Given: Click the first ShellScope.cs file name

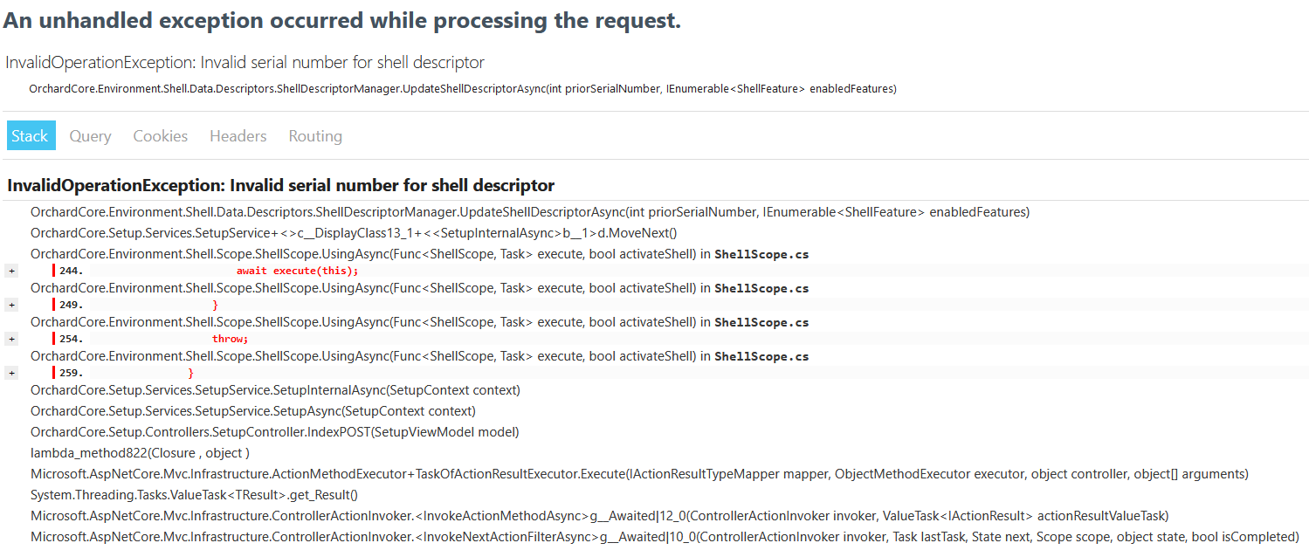Looking at the screenshot, I should pos(761,254).
